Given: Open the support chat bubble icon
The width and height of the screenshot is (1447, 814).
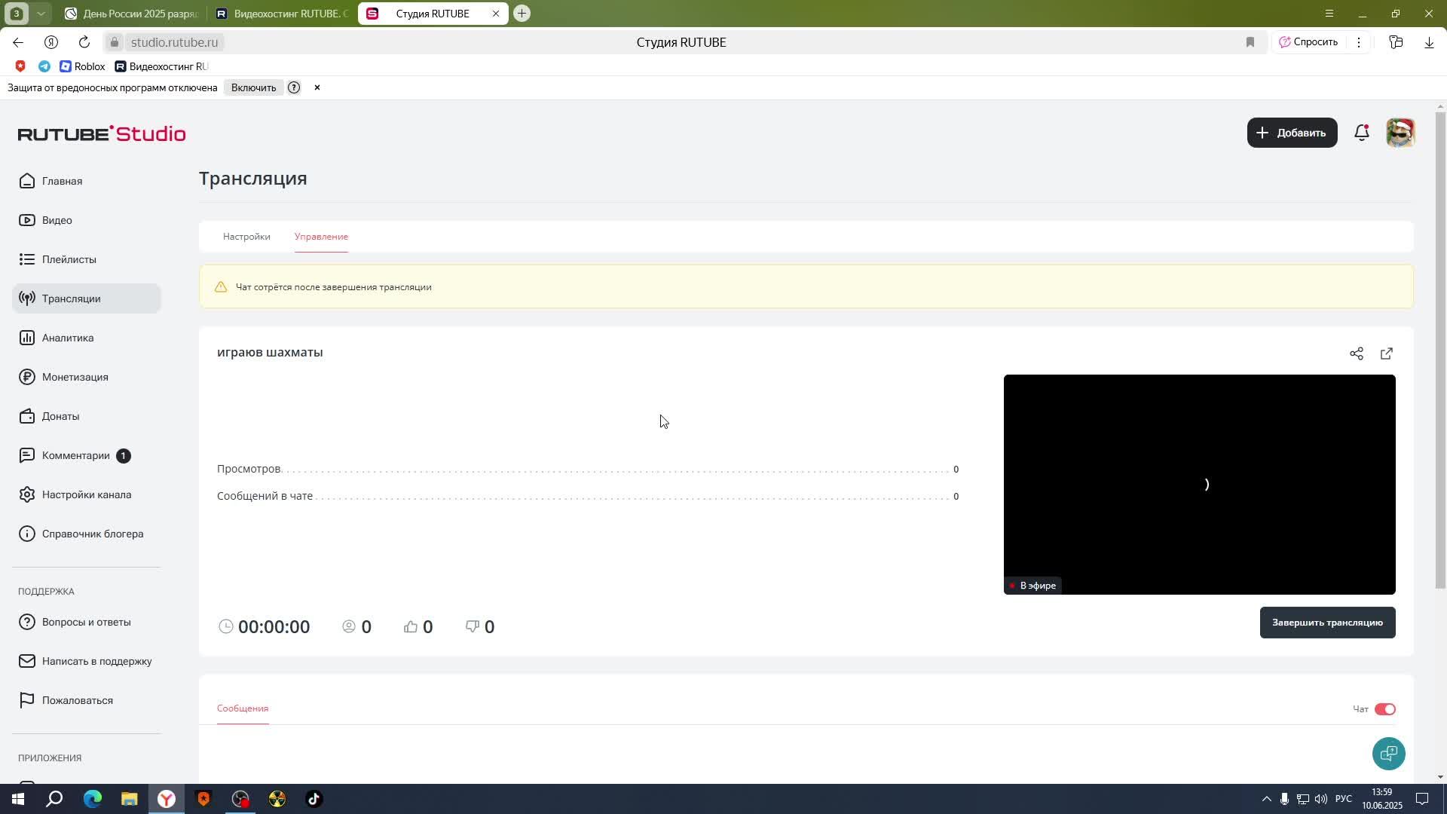Looking at the screenshot, I should click(1388, 754).
